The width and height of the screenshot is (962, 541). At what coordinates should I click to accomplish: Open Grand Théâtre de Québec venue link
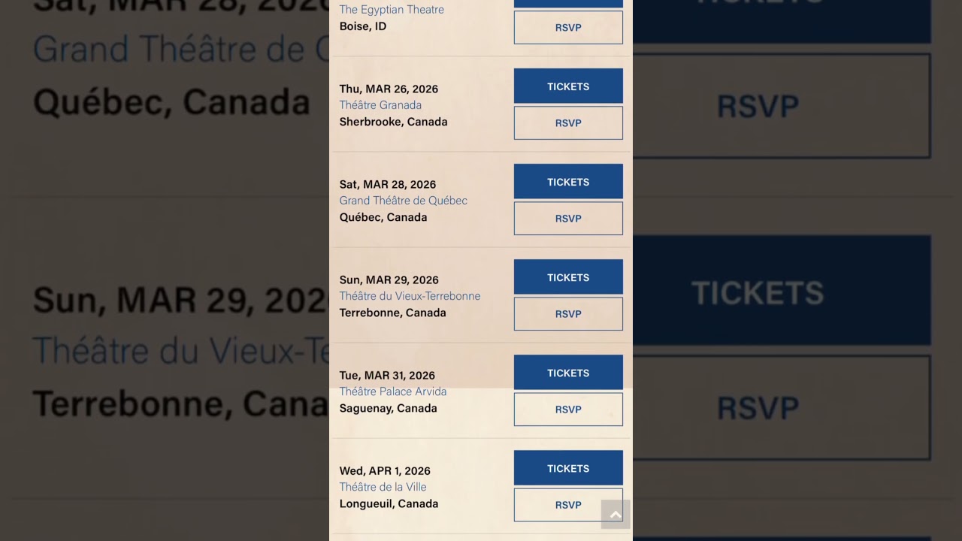point(403,201)
